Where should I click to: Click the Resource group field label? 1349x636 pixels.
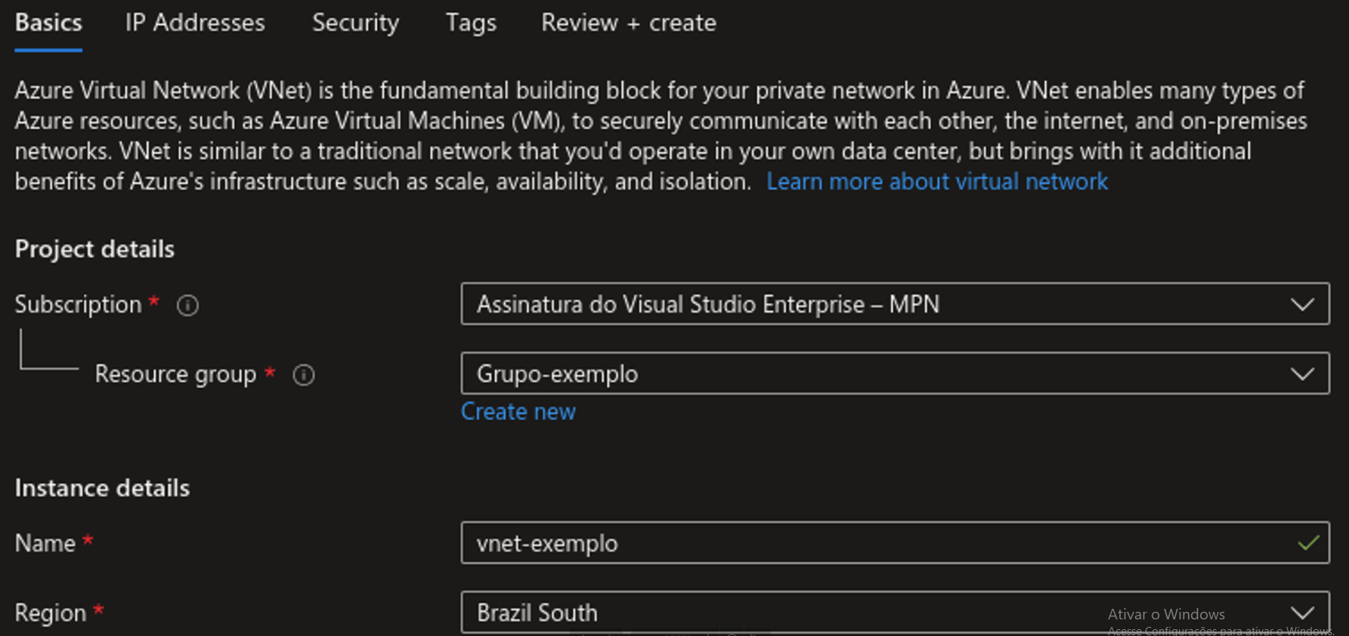pyautogui.click(x=175, y=374)
